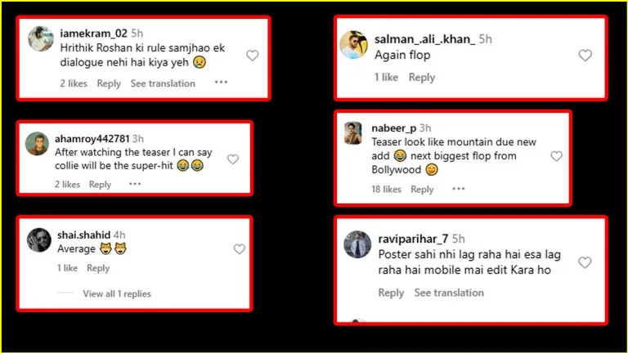Open nabeer_p username link
Screen dimensions: 628x353
coord(392,128)
